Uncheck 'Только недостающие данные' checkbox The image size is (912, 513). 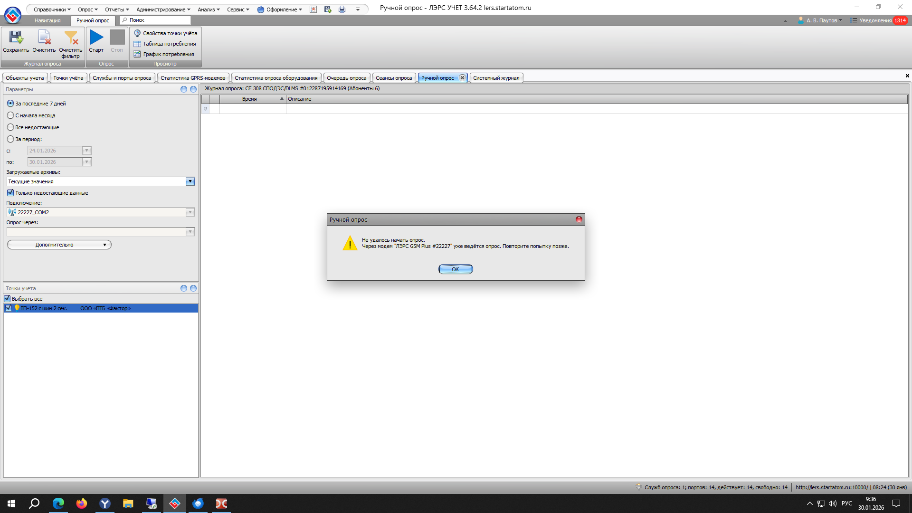click(10, 193)
